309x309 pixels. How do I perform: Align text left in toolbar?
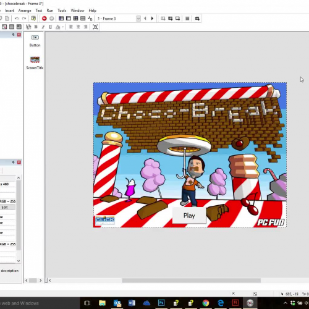click(x=71, y=27)
